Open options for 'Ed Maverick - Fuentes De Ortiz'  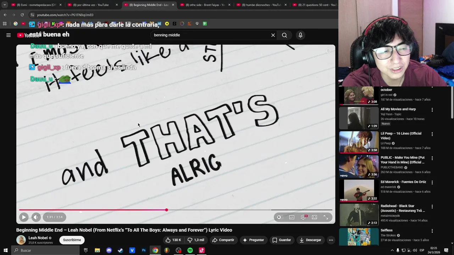point(432,182)
